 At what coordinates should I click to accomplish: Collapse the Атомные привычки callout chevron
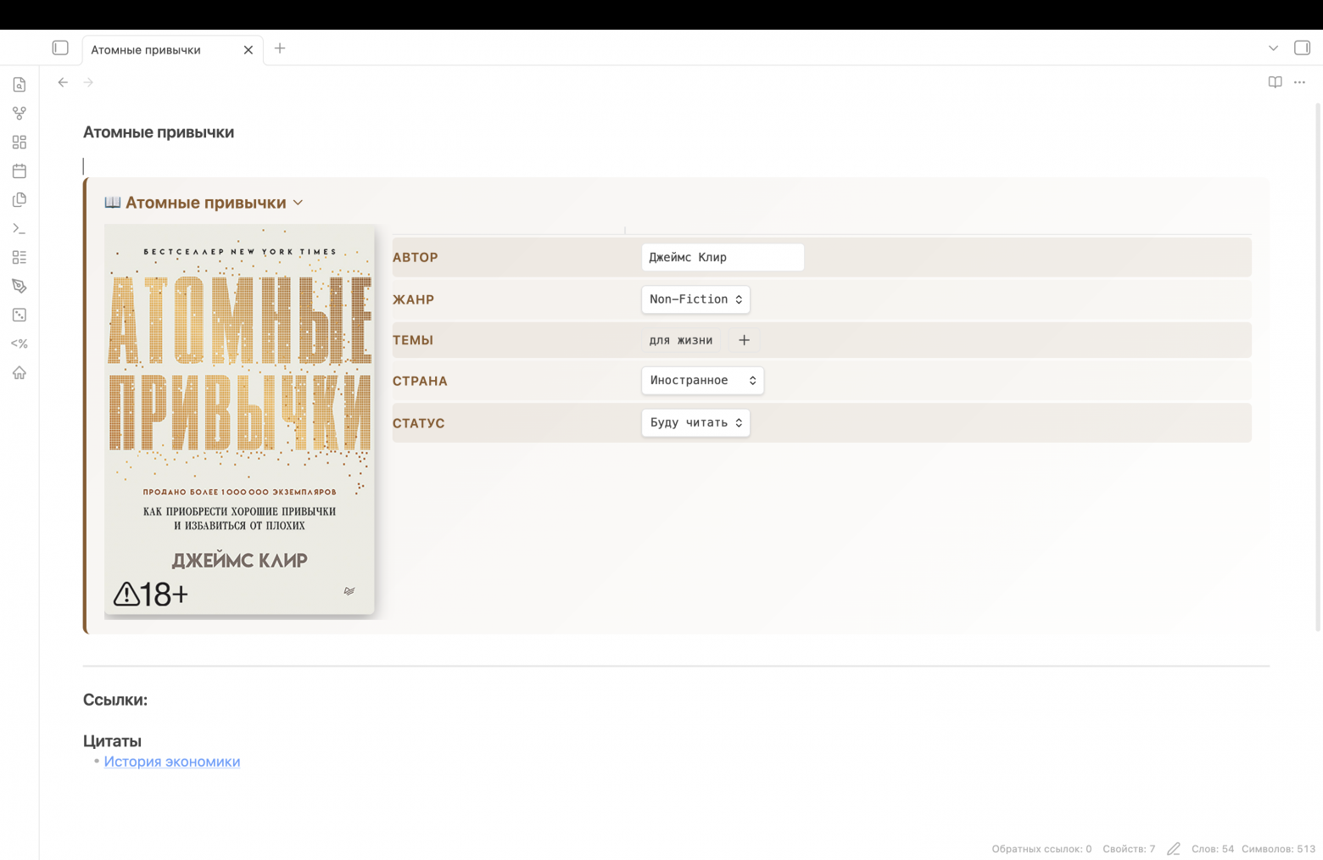(298, 203)
